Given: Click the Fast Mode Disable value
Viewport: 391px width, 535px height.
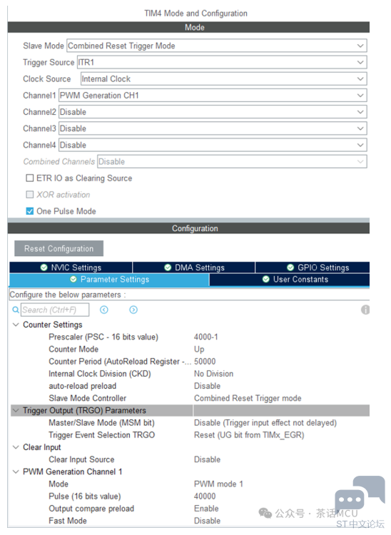Looking at the screenshot, I should [x=207, y=521].
